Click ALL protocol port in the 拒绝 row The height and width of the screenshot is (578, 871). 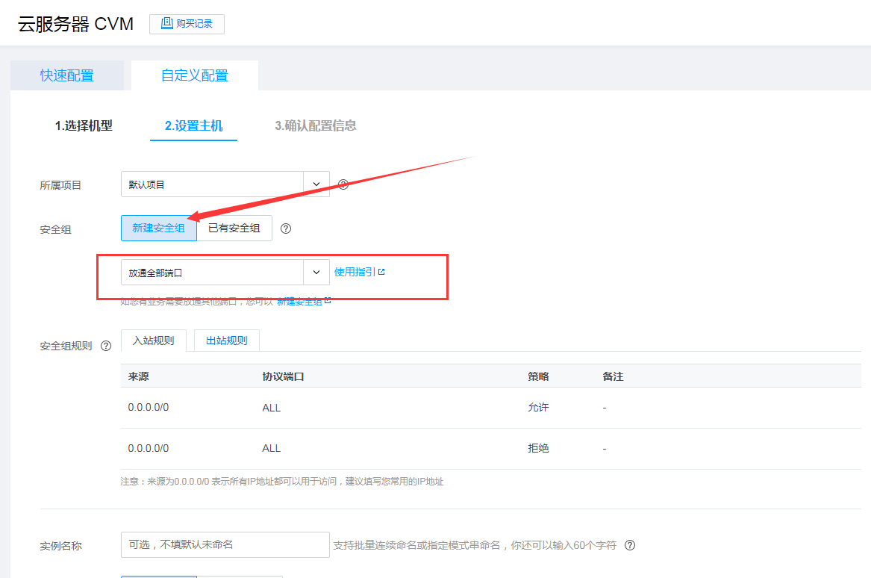271,449
